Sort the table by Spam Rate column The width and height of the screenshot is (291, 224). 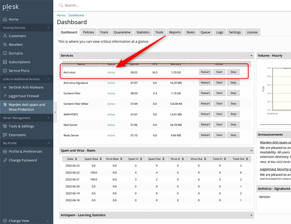pos(93,159)
